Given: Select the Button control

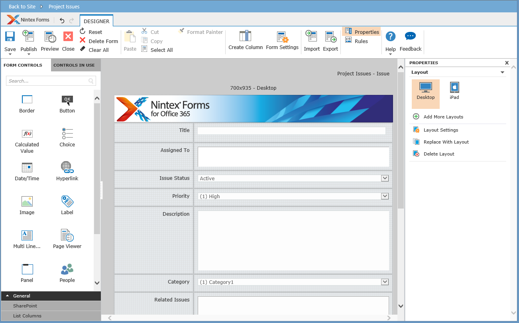Looking at the screenshot, I should tap(67, 104).
